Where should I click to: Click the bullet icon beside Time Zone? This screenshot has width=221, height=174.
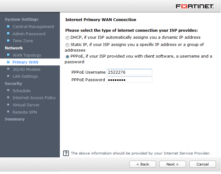pos(8,41)
